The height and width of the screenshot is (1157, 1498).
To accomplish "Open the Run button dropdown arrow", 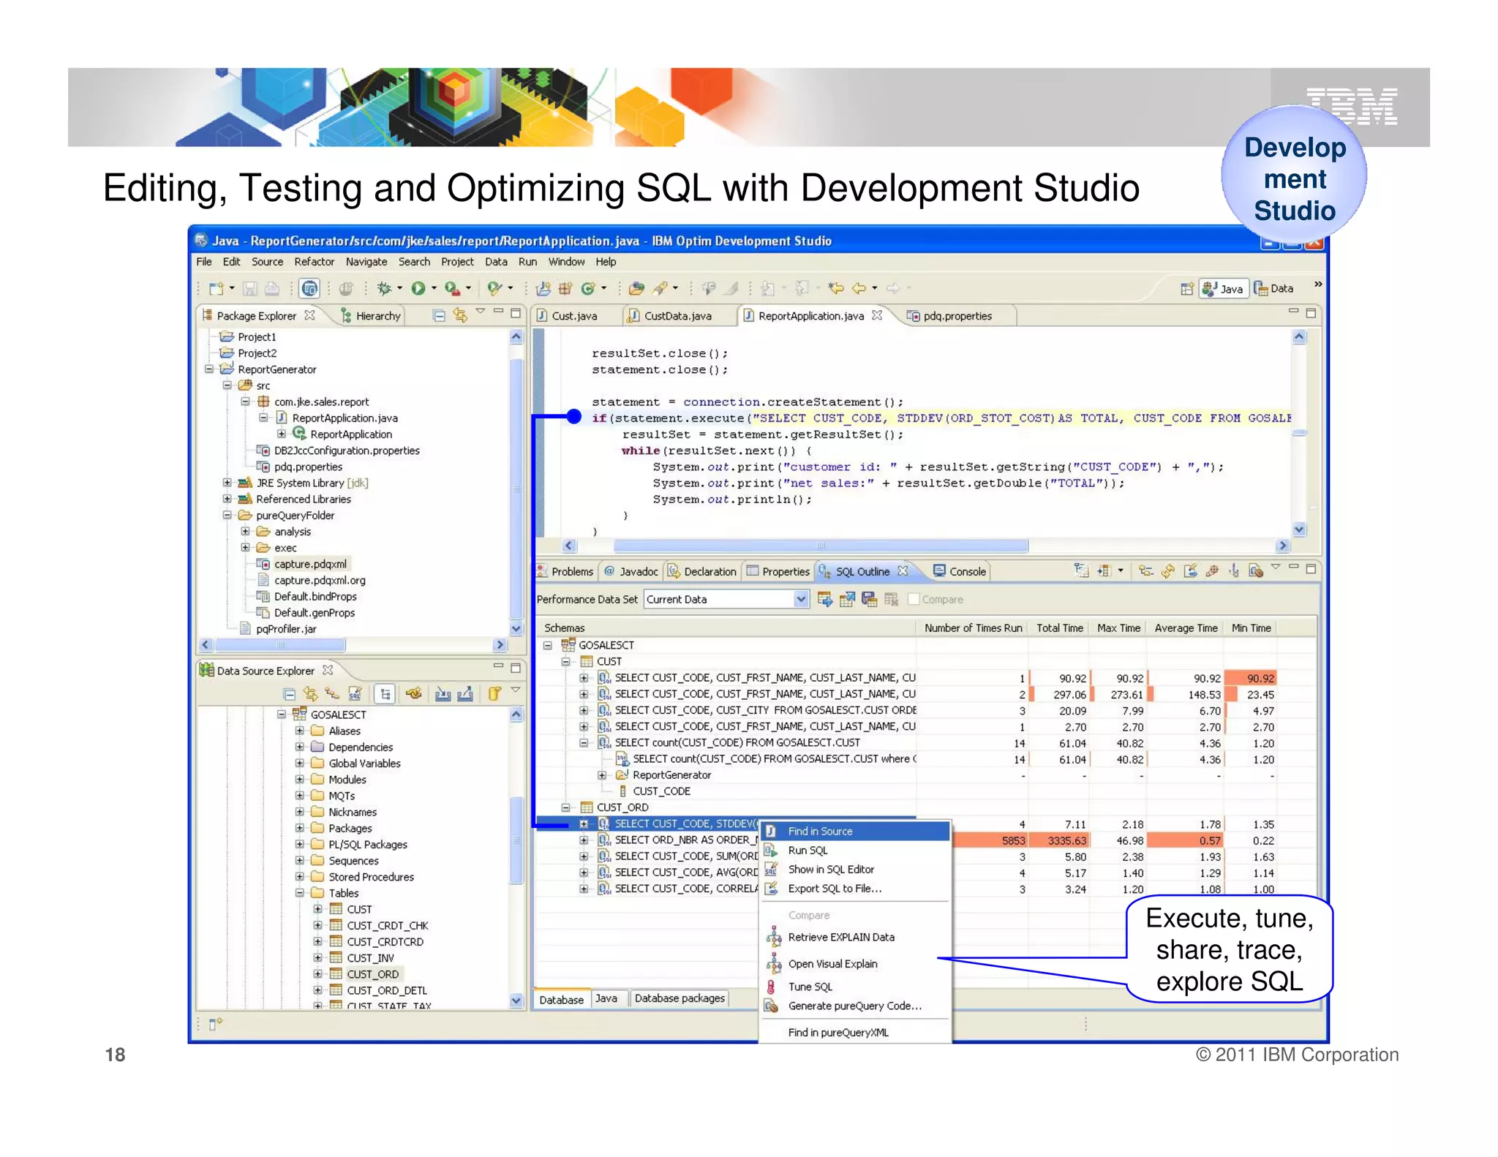I will (434, 288).
